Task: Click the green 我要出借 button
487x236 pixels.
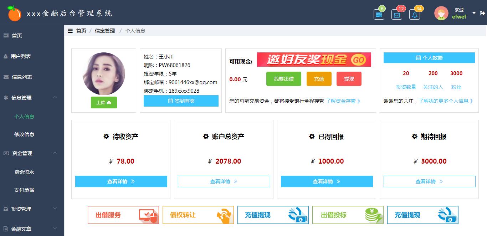Action: (284, 79)
